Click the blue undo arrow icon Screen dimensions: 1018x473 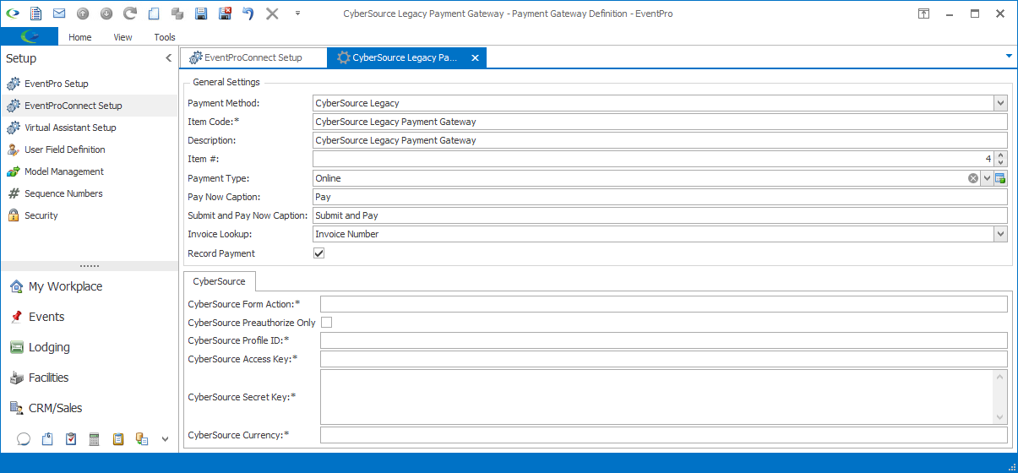coord(248,14)
